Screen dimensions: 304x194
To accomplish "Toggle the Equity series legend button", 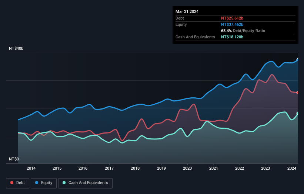I will [x=44, y=183].
